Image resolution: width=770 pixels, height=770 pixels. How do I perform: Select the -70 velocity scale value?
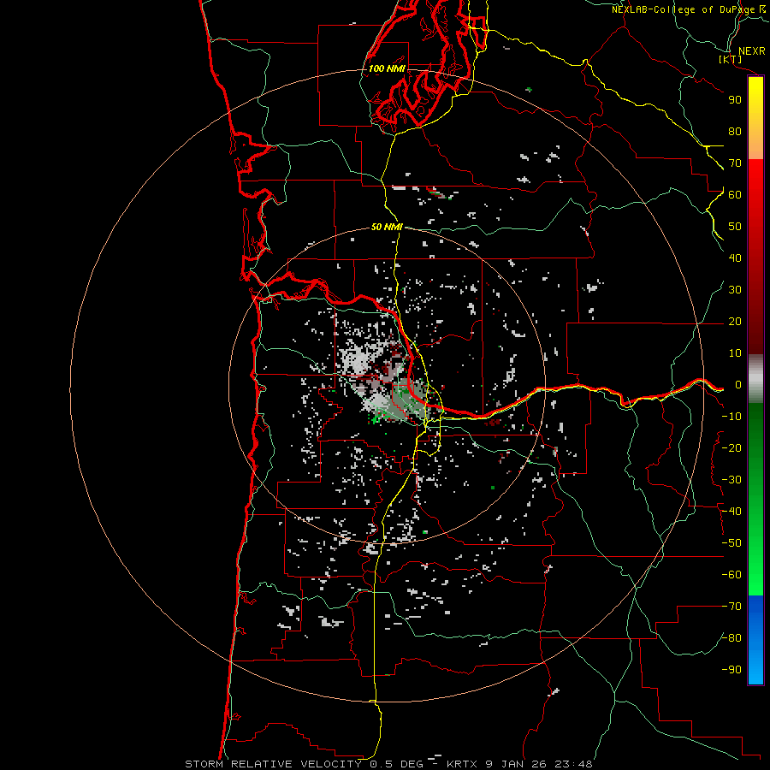pyautogui.click(x=731, y=607)
